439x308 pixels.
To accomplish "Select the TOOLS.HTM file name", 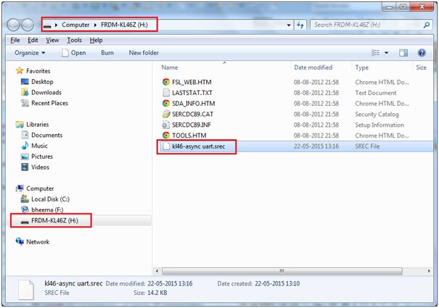I will 189,136.
